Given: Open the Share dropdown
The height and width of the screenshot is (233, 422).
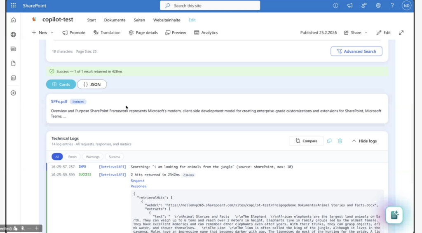Looking at the screenshot, I should coord(356,33).
